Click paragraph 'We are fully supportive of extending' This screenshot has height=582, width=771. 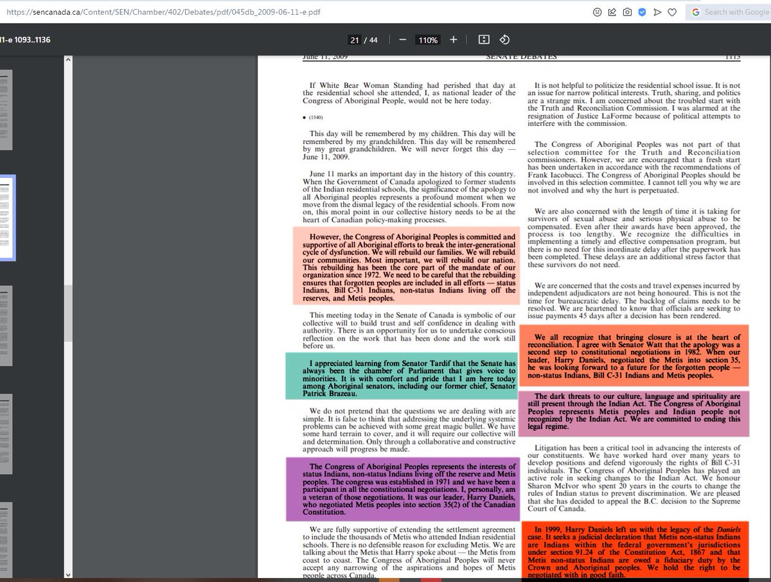(x=409, y=552)
